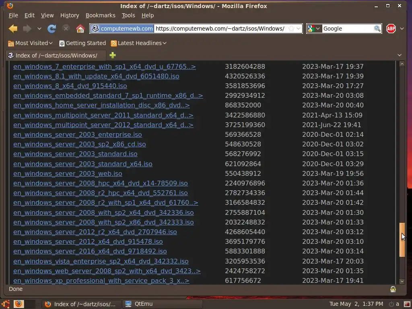Download en_windows_8_x64_dvd_915440.iso
Viewport: 412px width, 309px height.
coord(70,86)
